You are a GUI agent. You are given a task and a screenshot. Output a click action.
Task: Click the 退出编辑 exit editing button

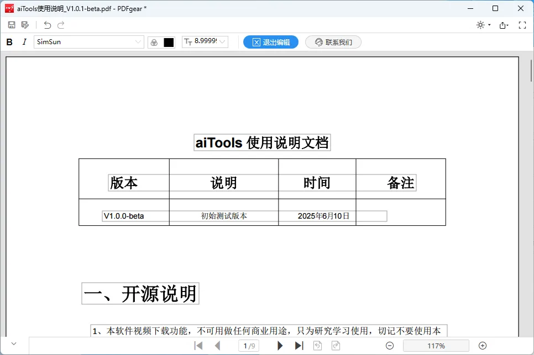tap(271, 42)
